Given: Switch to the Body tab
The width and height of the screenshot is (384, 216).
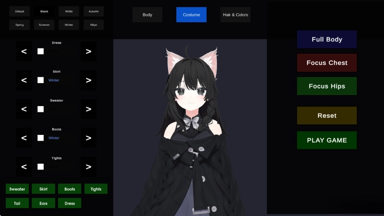Looking at the screenshot, I should [147, 15].
